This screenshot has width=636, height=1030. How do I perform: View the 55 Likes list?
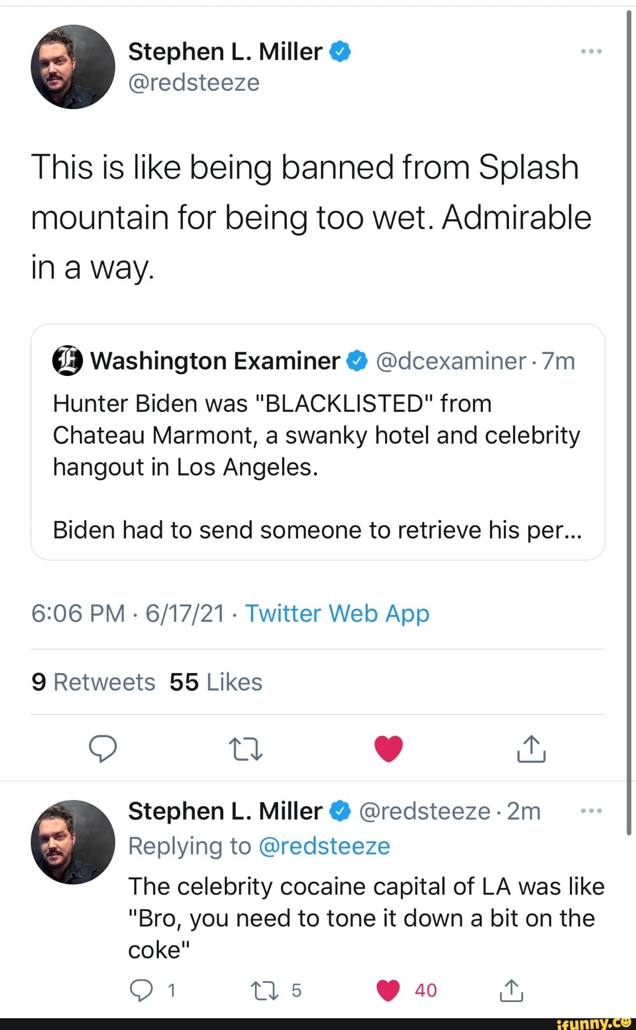point(216,682)
